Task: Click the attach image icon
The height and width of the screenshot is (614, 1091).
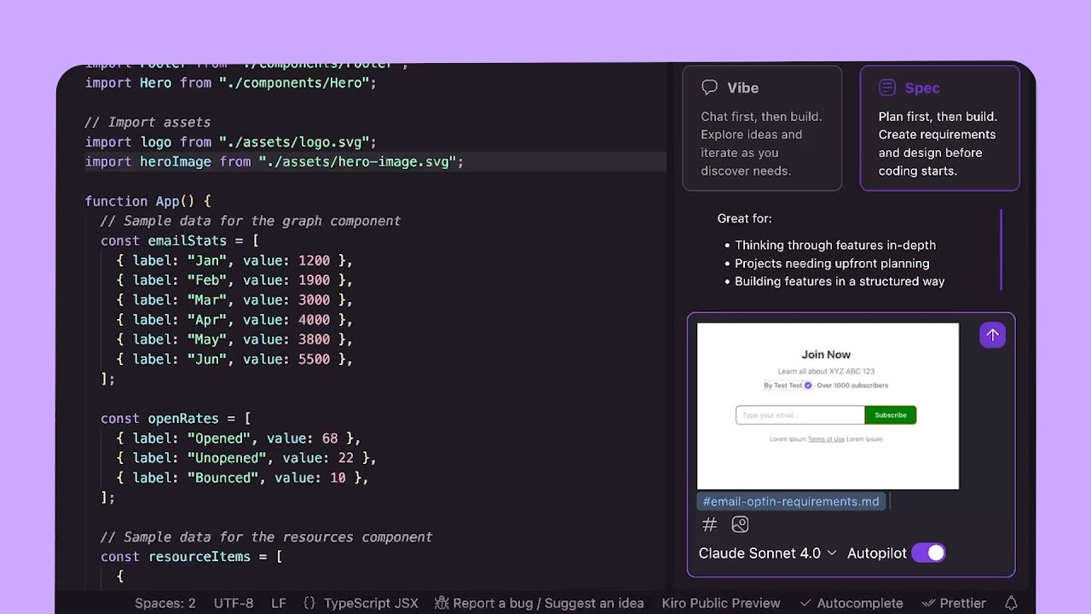Action: click(x=740, y=524)
